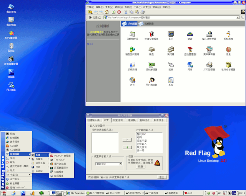The height and width of the screenshot is (196, 246).
Task: Click the Home button in Konqueror toolbar
Action: click(107, 12)
